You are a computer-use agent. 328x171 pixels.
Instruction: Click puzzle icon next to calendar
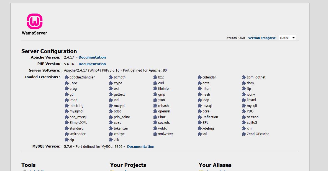[200, 77]
